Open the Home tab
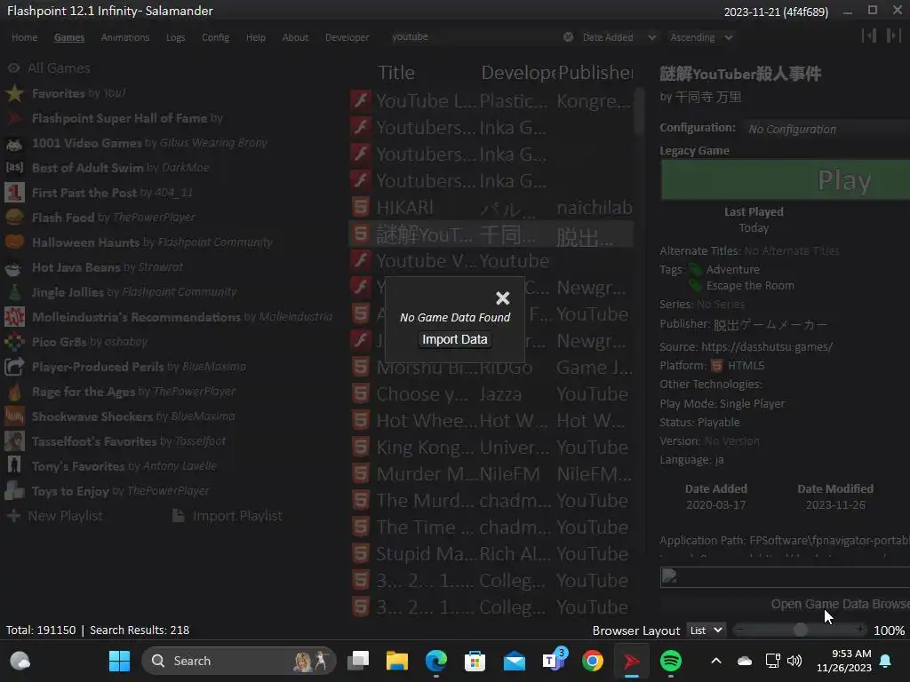Image resolution: width=910 pixels, height=682 pixels. click(24, 37)
